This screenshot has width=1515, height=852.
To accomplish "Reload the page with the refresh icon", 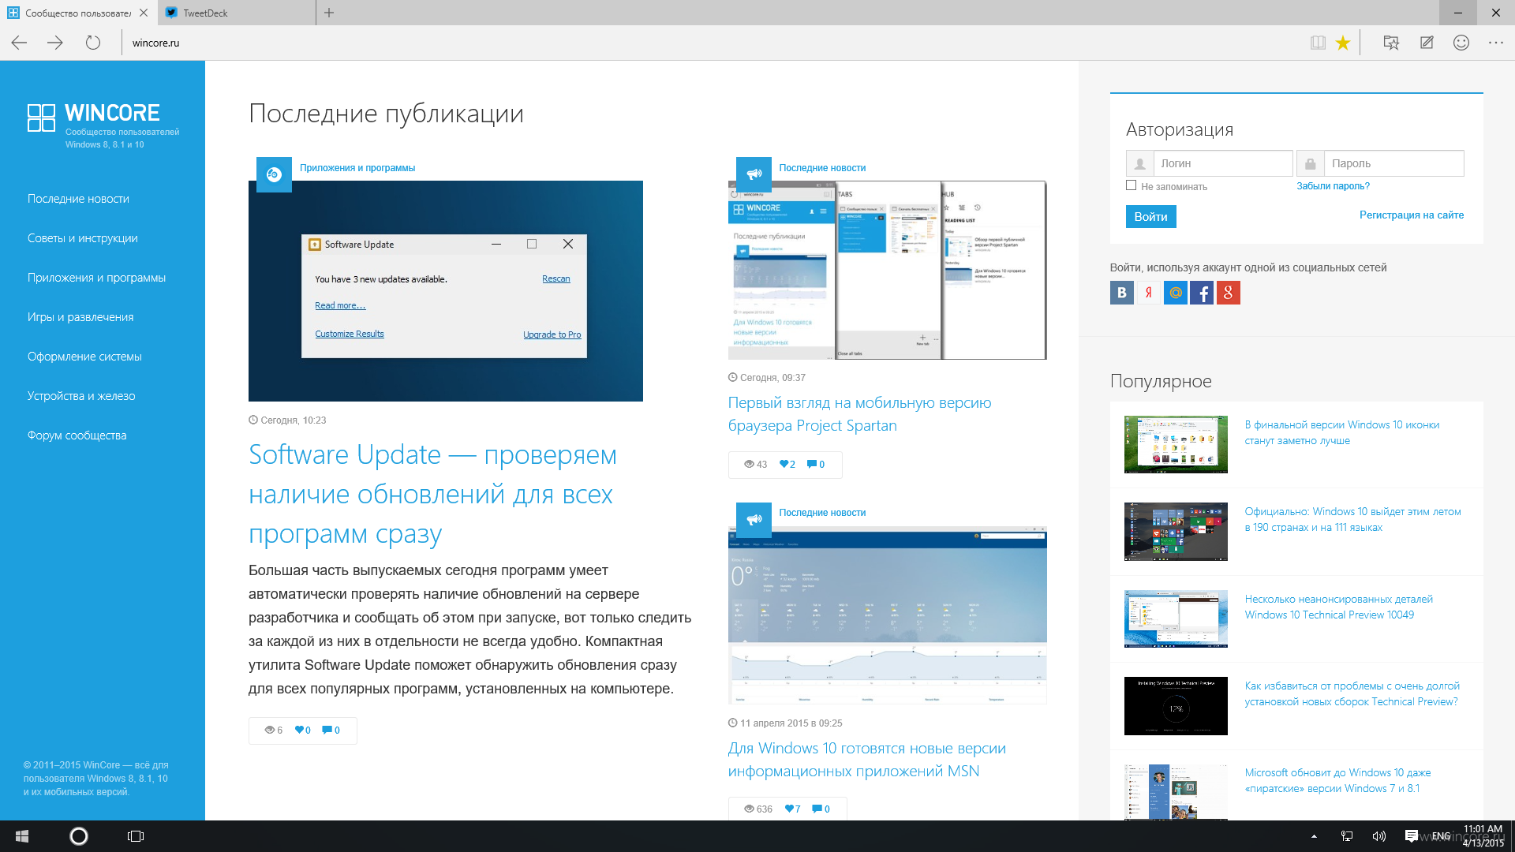I will tap(93, 43).
